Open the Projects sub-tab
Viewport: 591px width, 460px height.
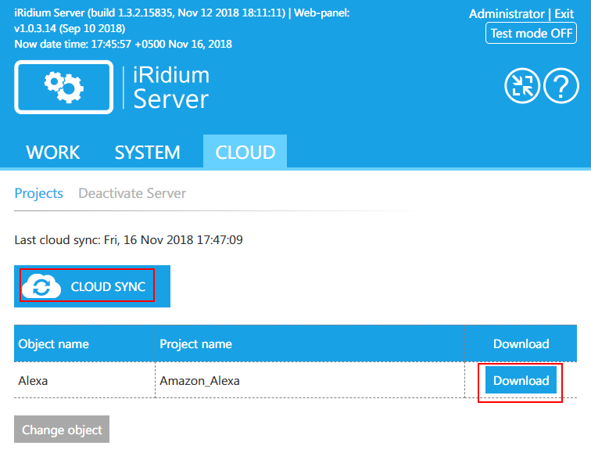pos(38,193)
